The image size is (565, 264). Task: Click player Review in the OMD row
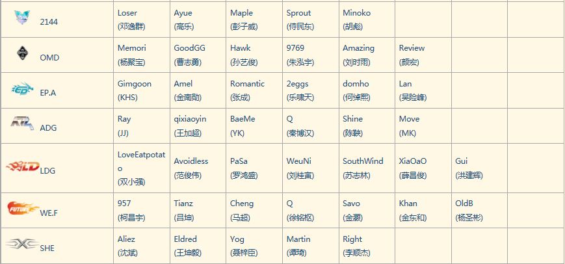pos(412,48)
